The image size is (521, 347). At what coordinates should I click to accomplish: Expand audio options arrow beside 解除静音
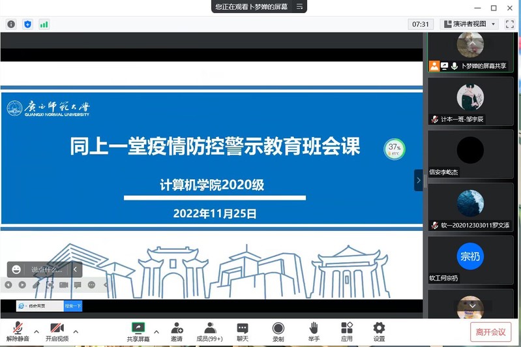[37, 331]
